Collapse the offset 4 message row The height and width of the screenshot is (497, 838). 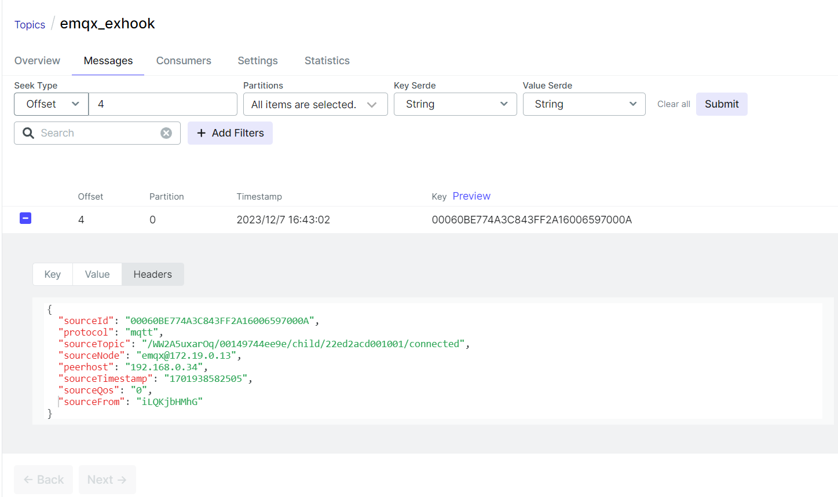pyautogui.click(x=25, y=218)
